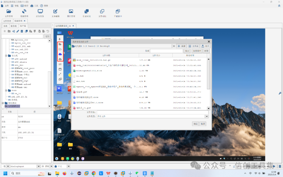
Task: Open the path dropdown in file dialog
Action: [x=174, y=46]
